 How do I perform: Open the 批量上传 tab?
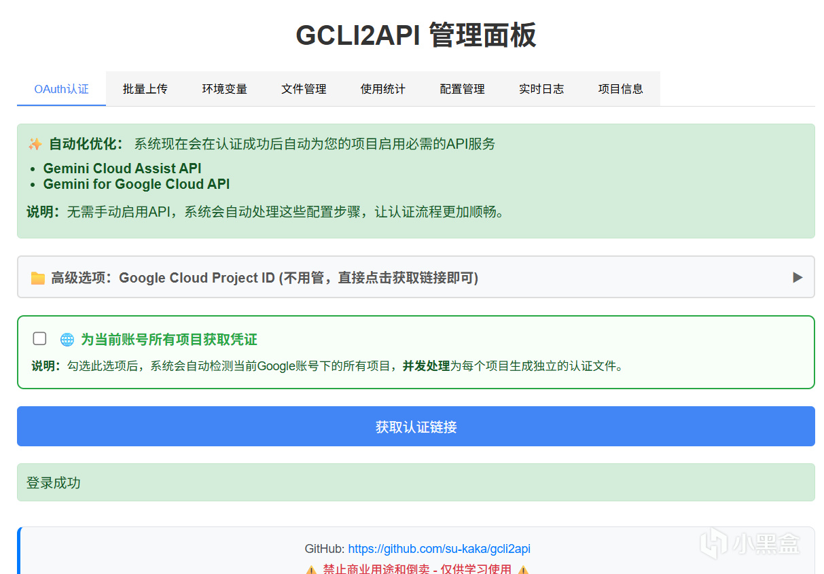pos(145,89)
